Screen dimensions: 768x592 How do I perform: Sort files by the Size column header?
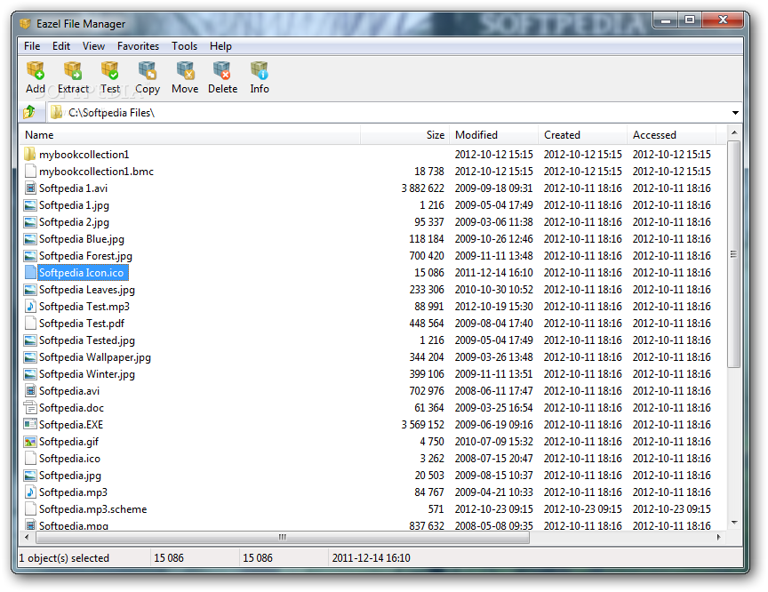(405, 134)
